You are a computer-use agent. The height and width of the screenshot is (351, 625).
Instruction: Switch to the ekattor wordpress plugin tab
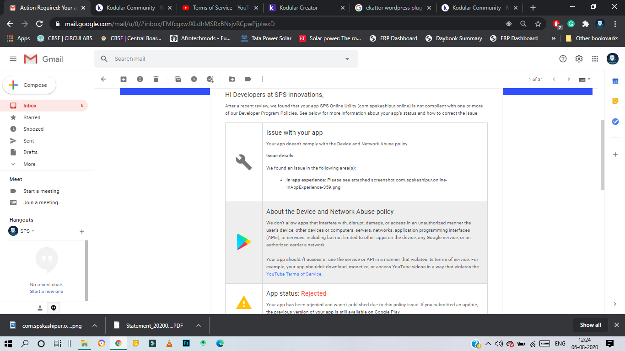[393, 8]
